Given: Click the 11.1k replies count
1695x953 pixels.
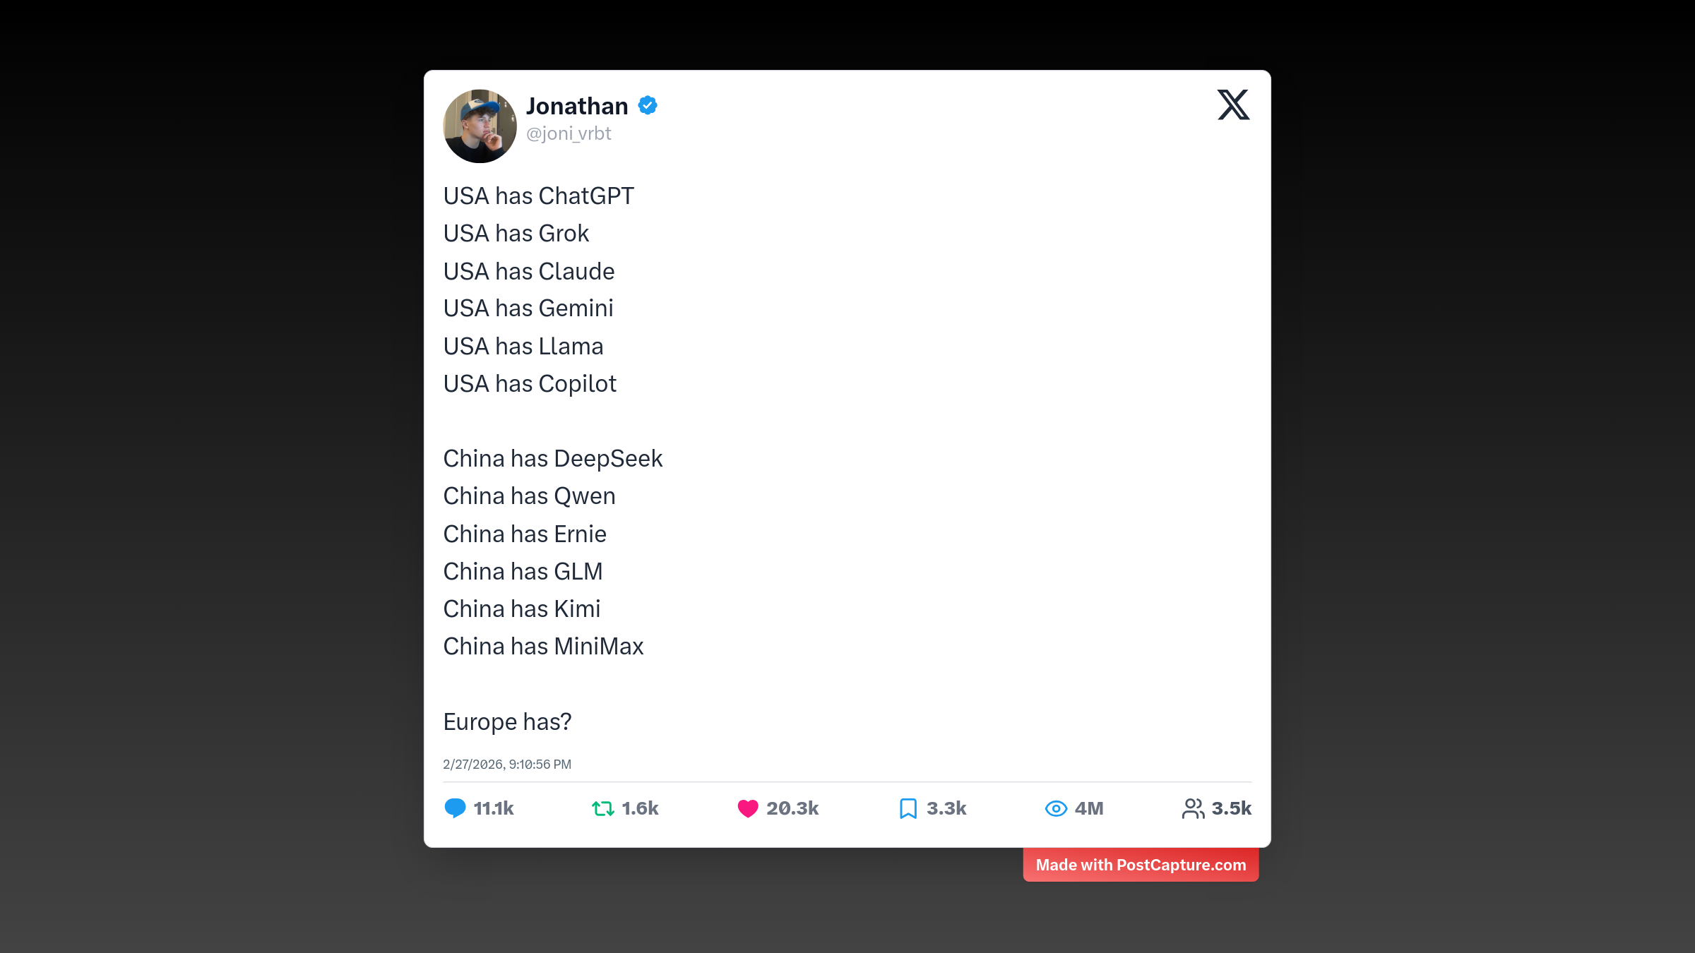Looking at the screenshot, I should 494,808.
